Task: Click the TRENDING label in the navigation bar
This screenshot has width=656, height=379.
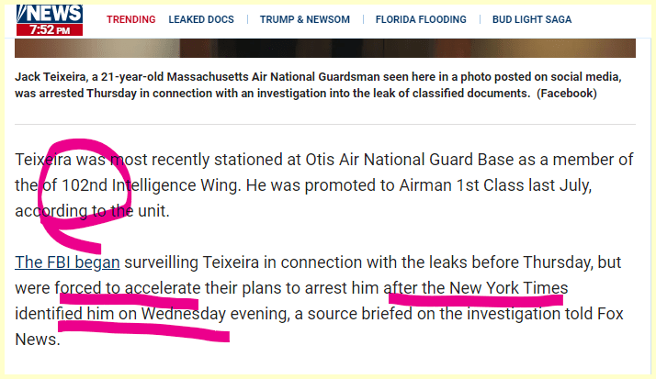Action: pyautogui.click(x=130, y=19)
